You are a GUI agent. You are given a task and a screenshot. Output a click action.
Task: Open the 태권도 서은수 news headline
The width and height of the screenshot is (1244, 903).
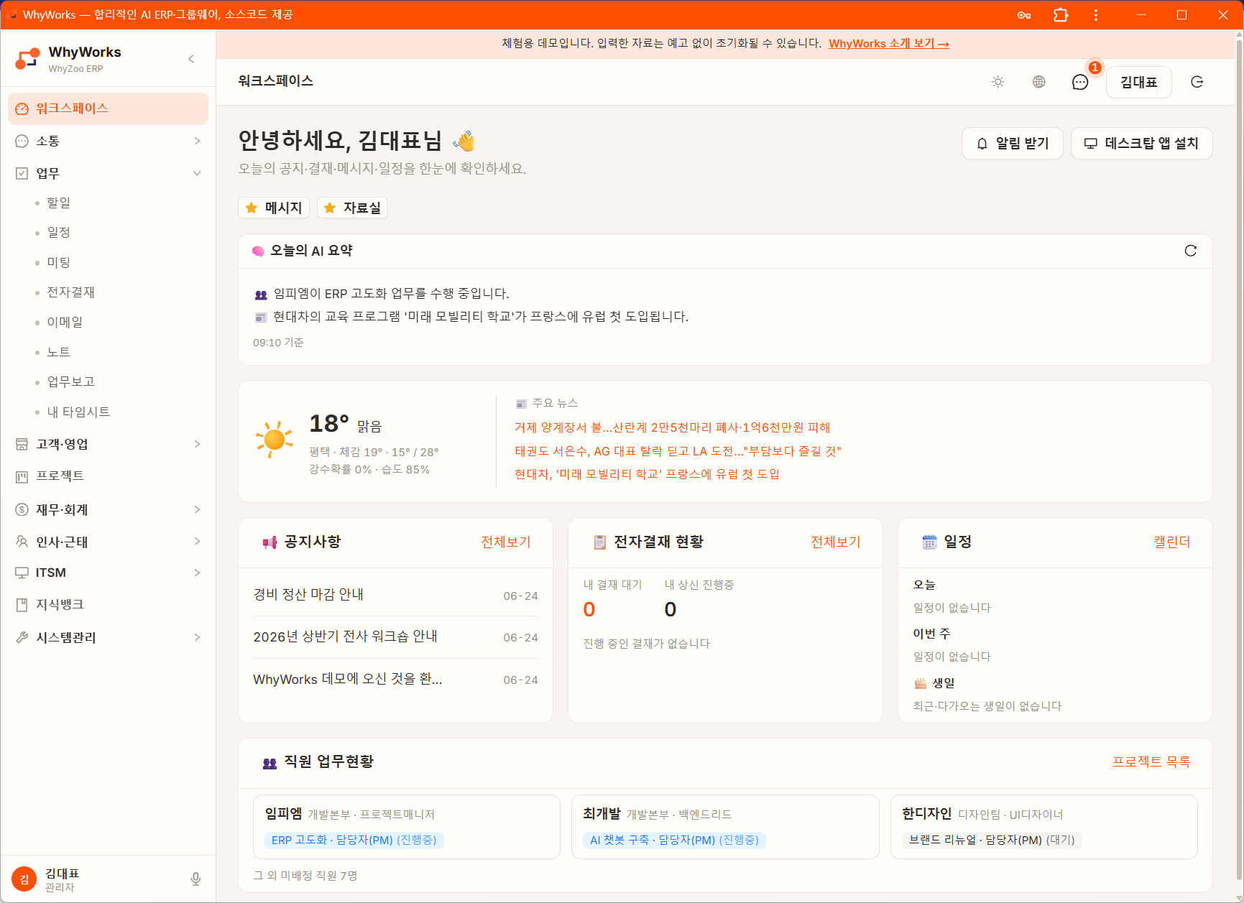(x=678, y=451)
